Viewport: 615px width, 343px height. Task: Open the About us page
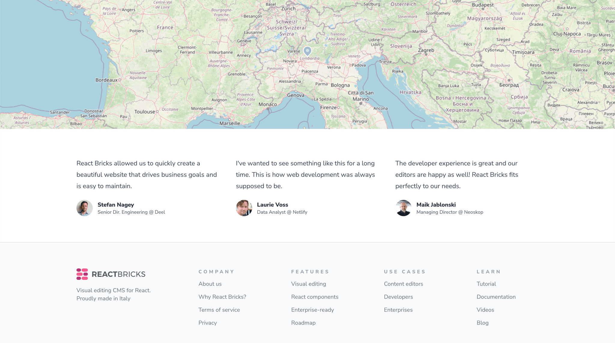pyautogui.click(x=210, y=284)
